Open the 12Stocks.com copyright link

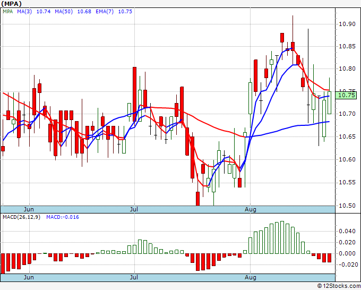click(339, 286)
